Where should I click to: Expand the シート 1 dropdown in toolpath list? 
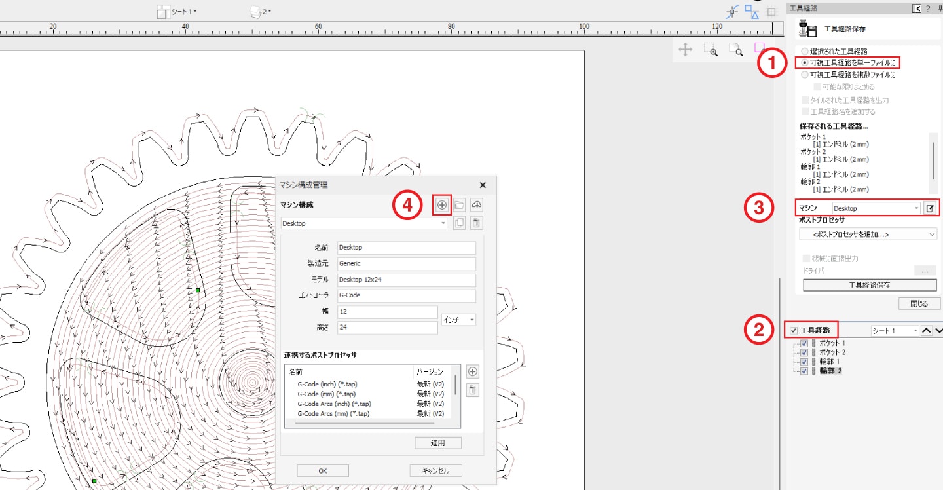(x=895, y=331)
